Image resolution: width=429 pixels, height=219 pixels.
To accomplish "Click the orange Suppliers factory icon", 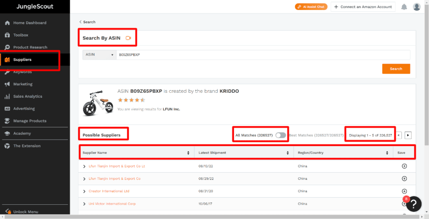I will point(8,59).
